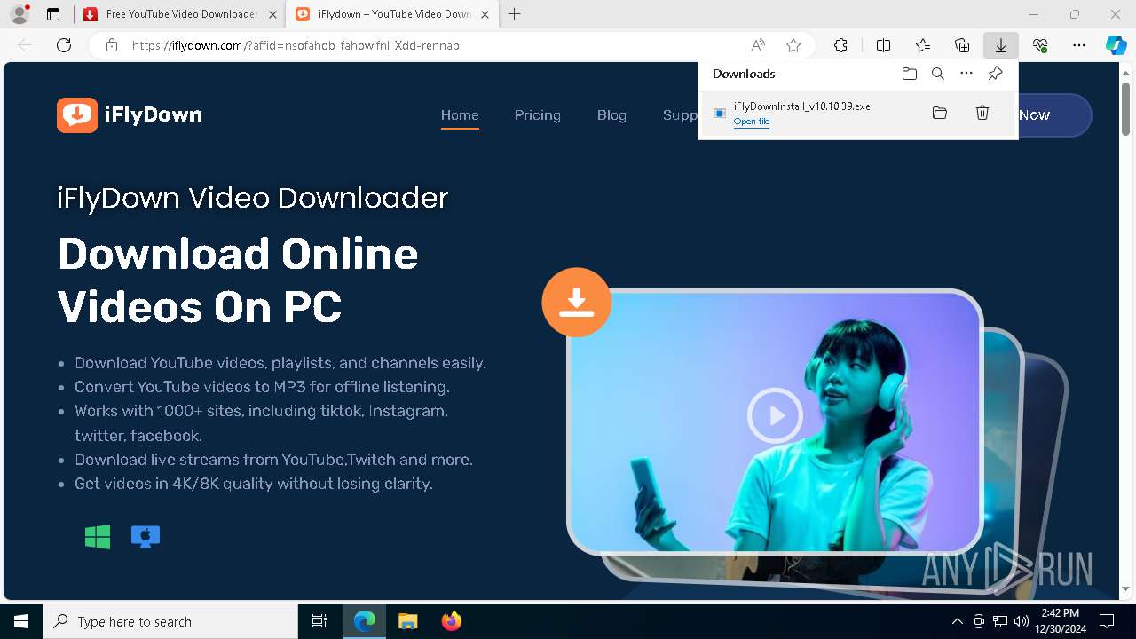Click the iFlyDown logo
The height and width of the screenshot is (639, 1136).
coord(130,114)
